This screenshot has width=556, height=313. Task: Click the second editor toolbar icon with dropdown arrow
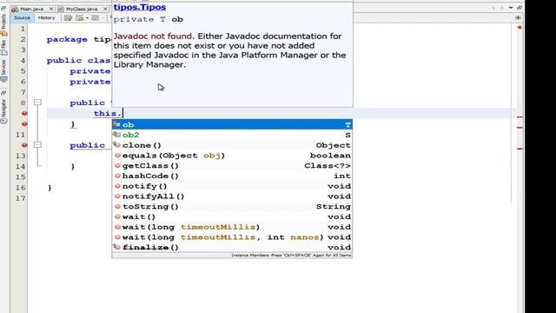[80, 17]
